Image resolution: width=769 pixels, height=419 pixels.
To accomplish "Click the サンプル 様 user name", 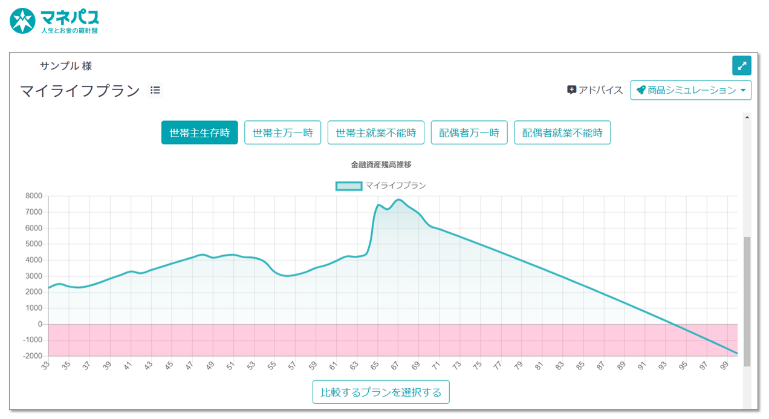I will click(x=65, y=66).
